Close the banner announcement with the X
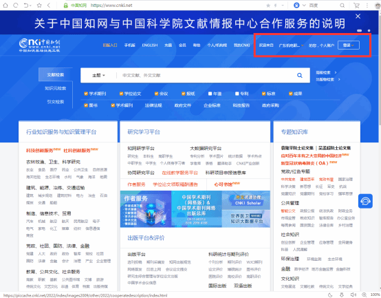Screen dimensions: 381x298 click(358, 17)
